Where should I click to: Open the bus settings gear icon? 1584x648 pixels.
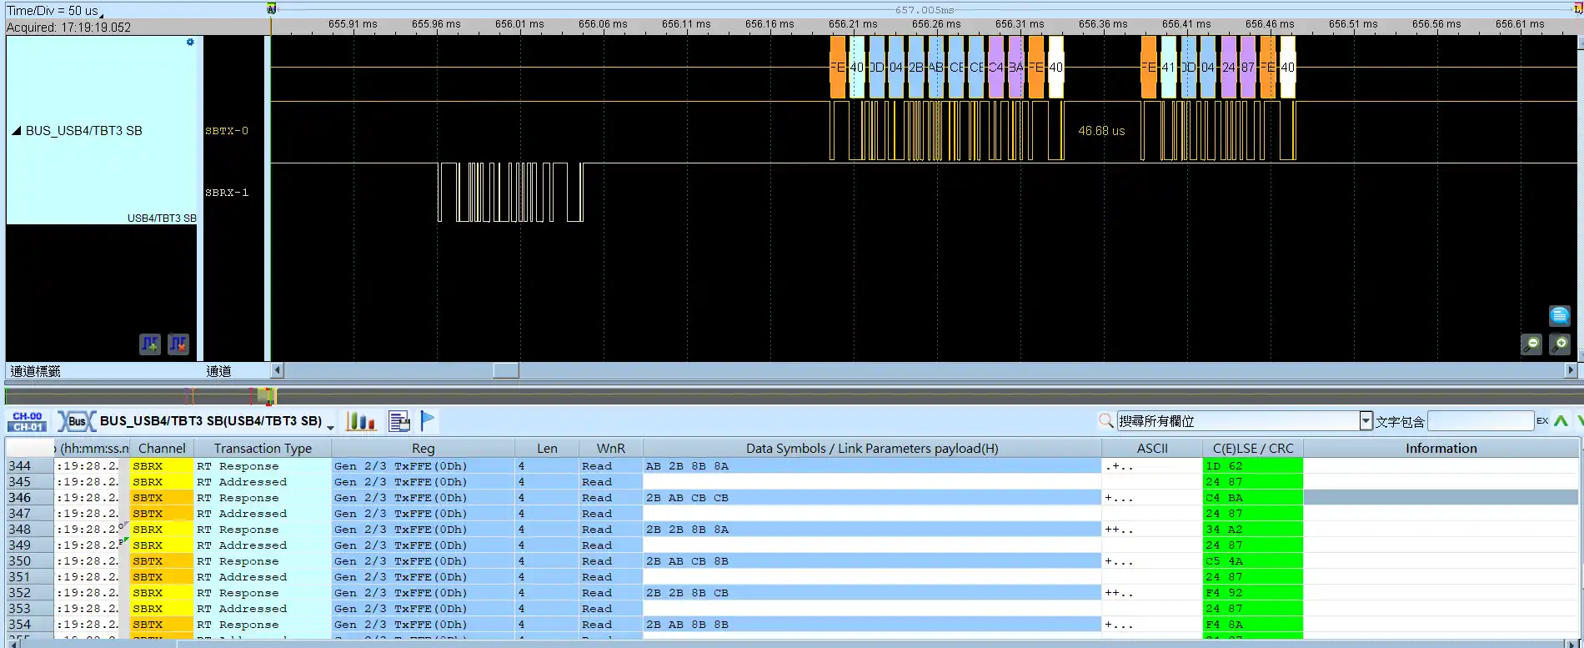[190, 43]
